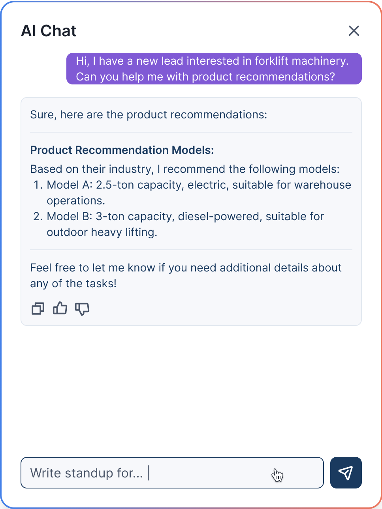Send the message with paper plane button
Viewport: 382px width, 509px height.
[x=346, y=473]
